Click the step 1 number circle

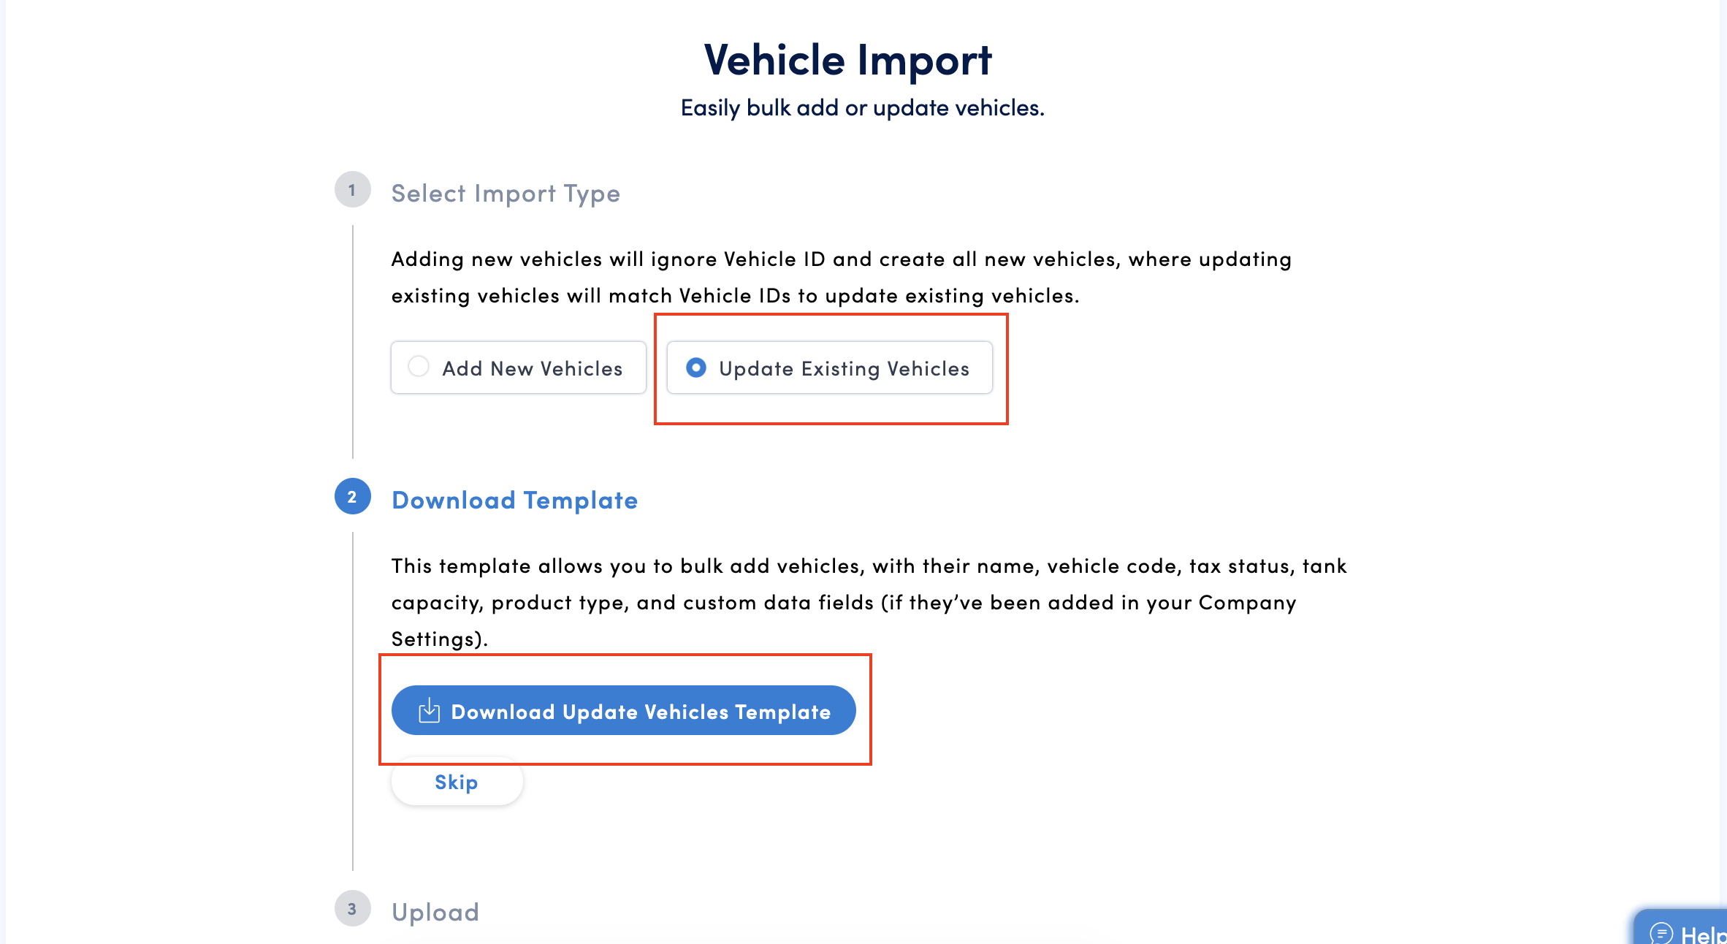352,190
